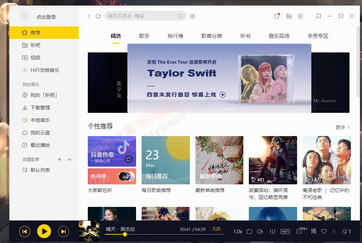Open the 粤语老歌 playlist cover

327,160
